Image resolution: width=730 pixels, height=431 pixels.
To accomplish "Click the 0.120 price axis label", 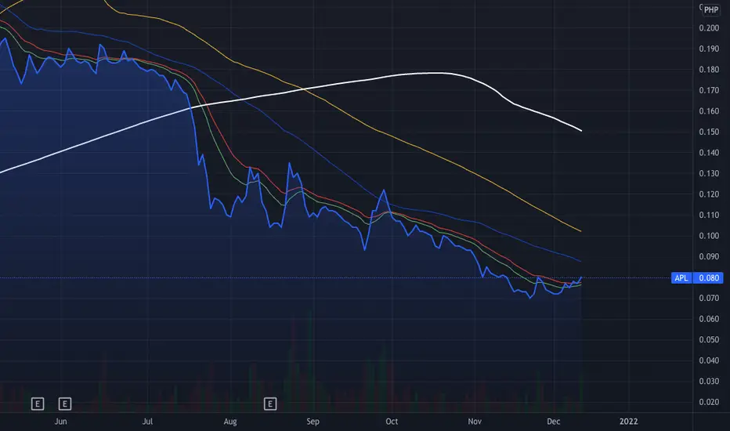I will 709,194.
